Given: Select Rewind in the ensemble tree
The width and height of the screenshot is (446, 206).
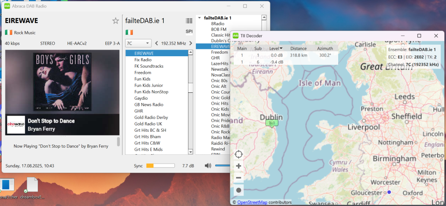Looking at the screenshot, I should pyautogui.click(x=218, y=149).
